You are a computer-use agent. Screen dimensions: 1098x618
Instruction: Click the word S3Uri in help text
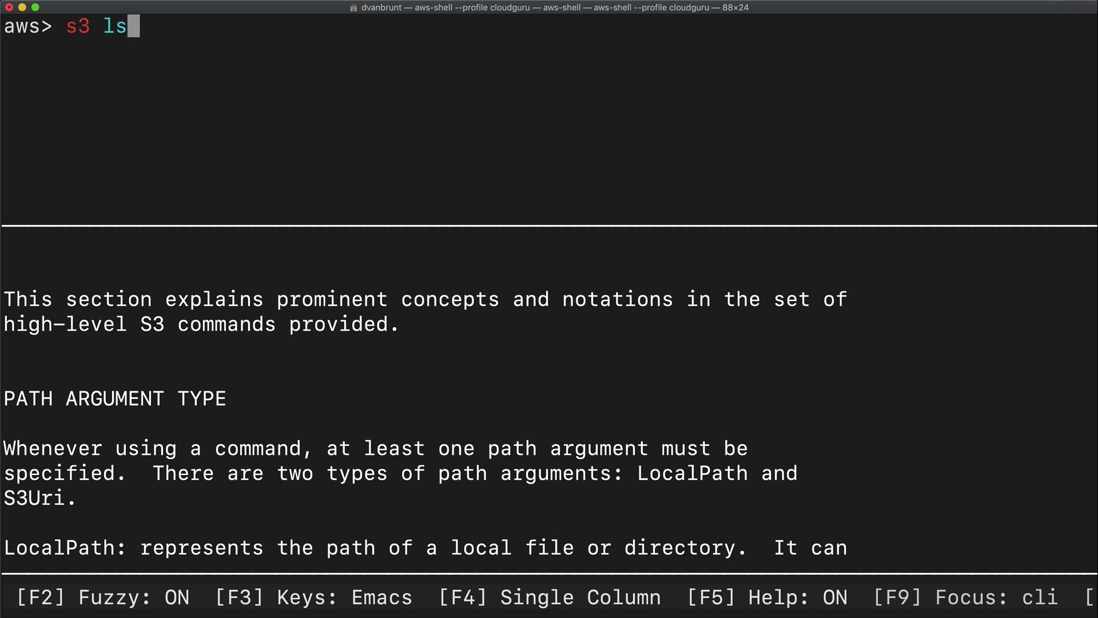(34, 498)
